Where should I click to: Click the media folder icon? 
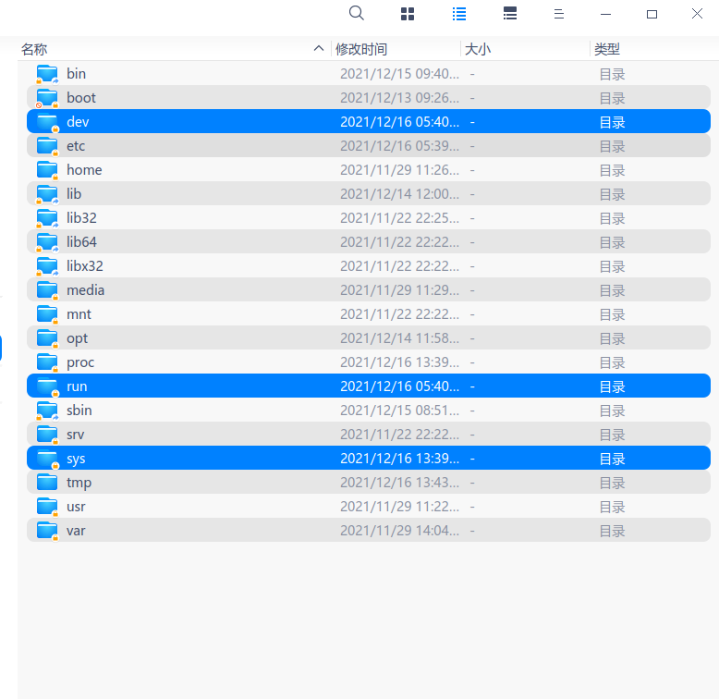[x=47, y=290]
